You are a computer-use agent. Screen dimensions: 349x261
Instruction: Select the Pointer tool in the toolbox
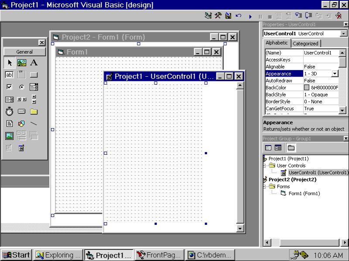click(10, 63)
